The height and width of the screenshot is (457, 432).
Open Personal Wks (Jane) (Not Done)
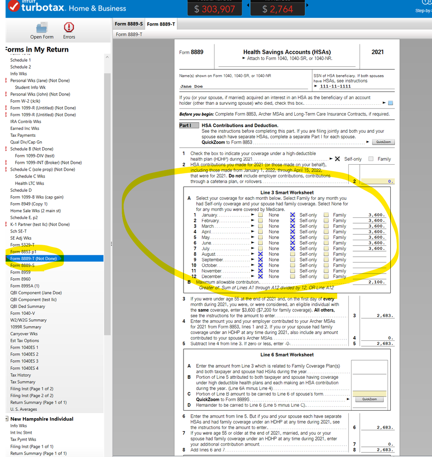coord(40,81)
